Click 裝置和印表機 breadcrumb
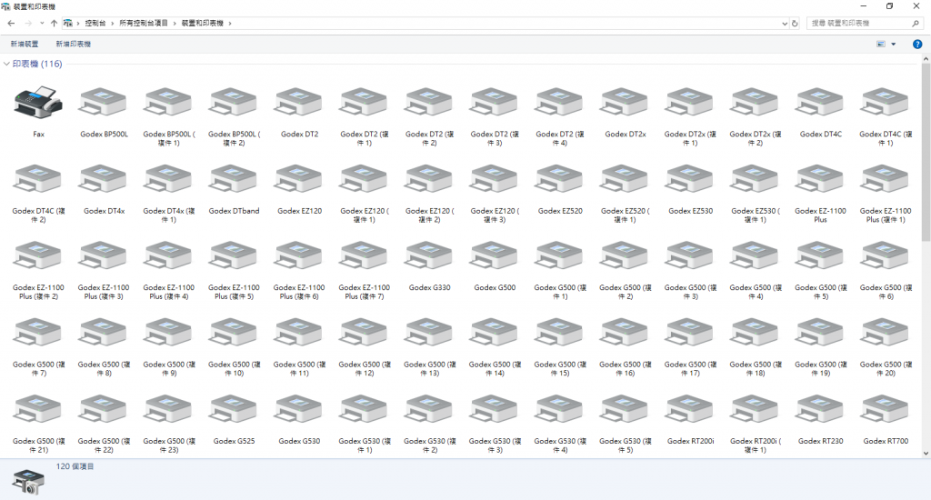The width and height of the screenshot is (931, 500). point(203,23)
